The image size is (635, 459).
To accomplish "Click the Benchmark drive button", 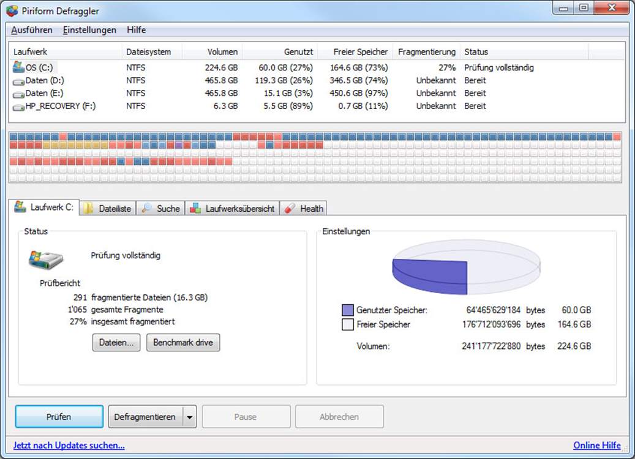I will pos(183,343).
